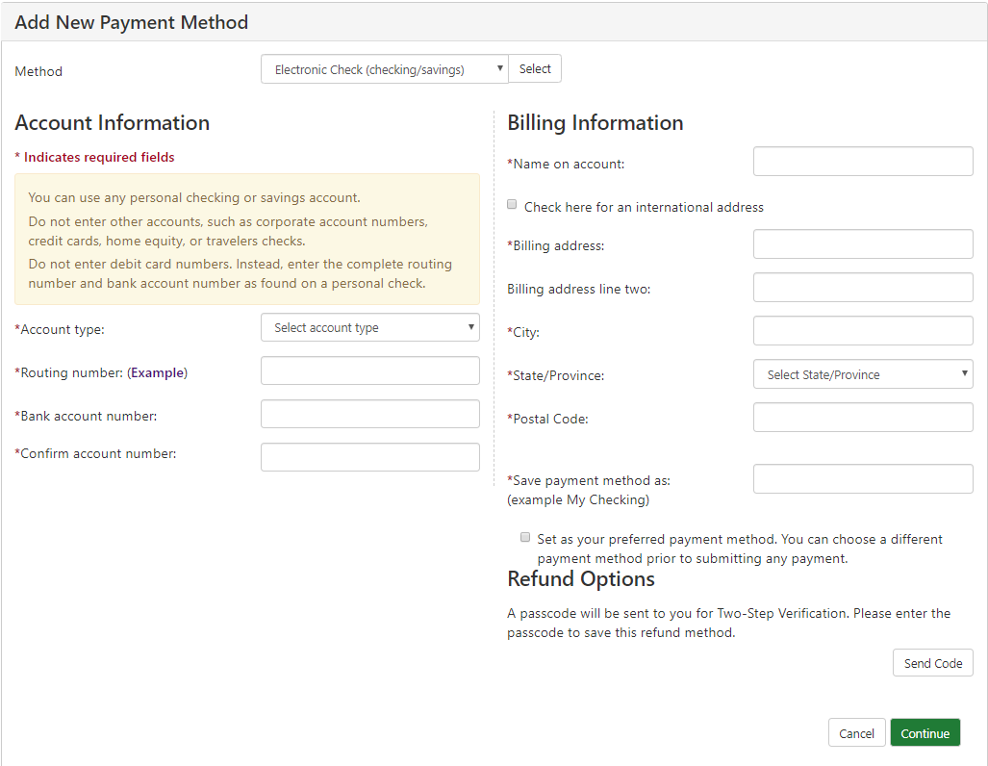Click the Indicates required fields note
This screenshot has width=988, height=766.
click(x=94, y=157)
